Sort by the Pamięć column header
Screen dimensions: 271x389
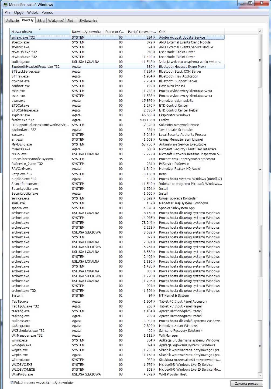(142, 32)
